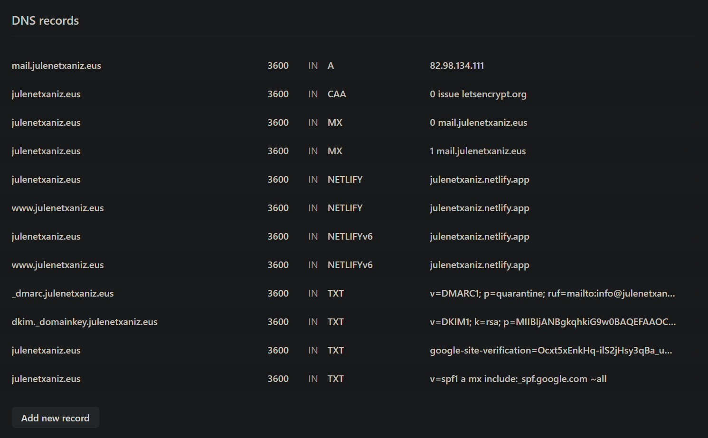Image resolution: width=708 pixels, height=438 pixels.
Task: Click the DNS records heading
Action: coord(45,20)
